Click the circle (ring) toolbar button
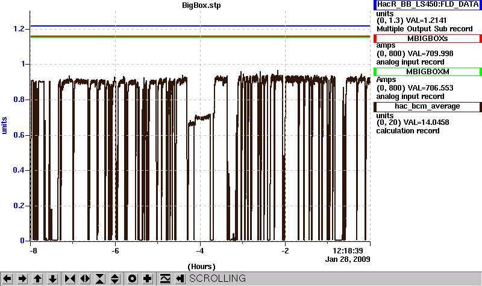The width and height of the screenshot is (482, 286). tap(132, 279)
